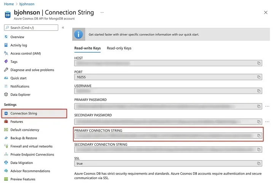This screenshot has width=274, height=183.
Task: Open more options for PRIMARY PASSWORD
Action: [267, 106]
